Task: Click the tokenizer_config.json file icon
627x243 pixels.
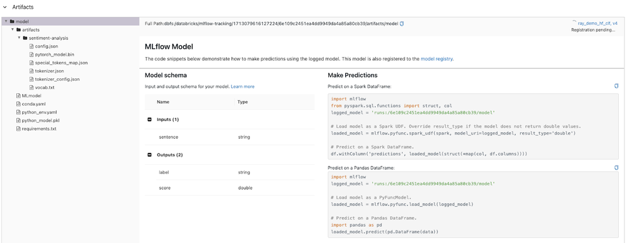Action: pyautogui.click(x=31, y=80)
